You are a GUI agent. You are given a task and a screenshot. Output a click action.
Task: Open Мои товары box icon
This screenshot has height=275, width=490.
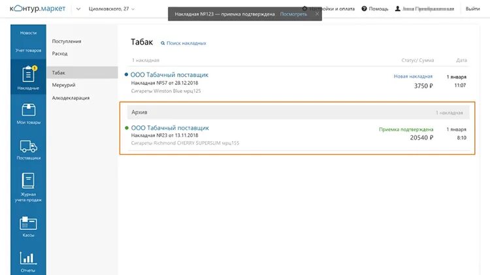click(29, 110)
